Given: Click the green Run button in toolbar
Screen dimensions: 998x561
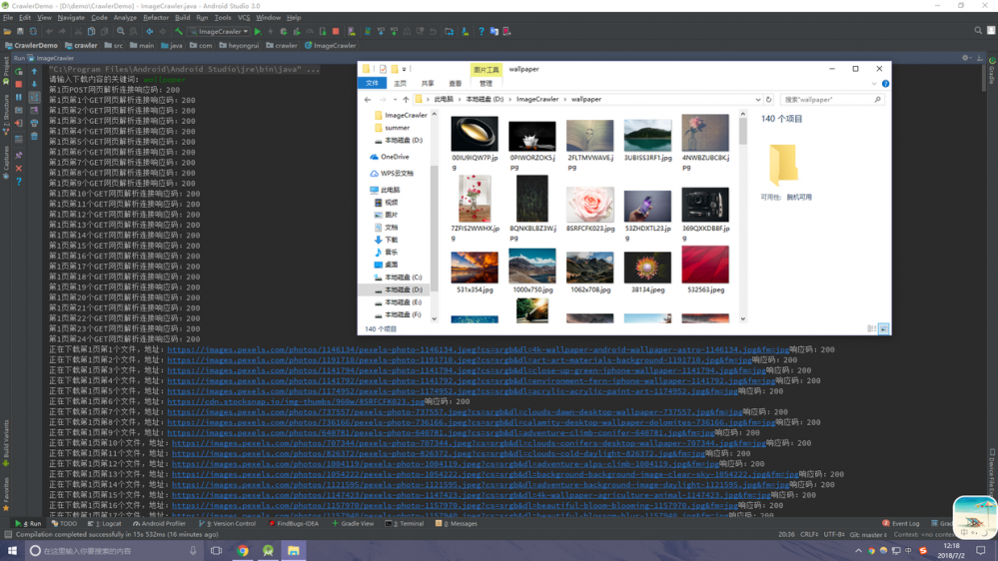Looking at the screenshot, I should 258,31.
